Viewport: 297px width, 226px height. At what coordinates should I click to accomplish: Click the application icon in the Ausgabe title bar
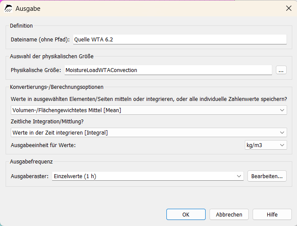8,8
